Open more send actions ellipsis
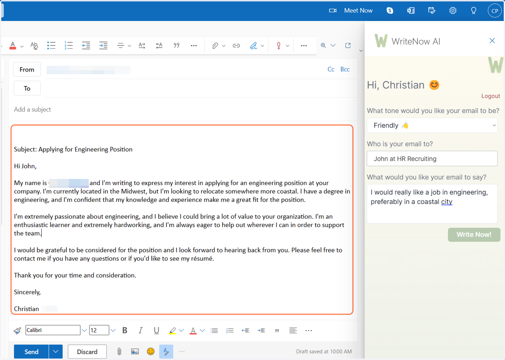505x360 pixels. [x=182, y=352]
